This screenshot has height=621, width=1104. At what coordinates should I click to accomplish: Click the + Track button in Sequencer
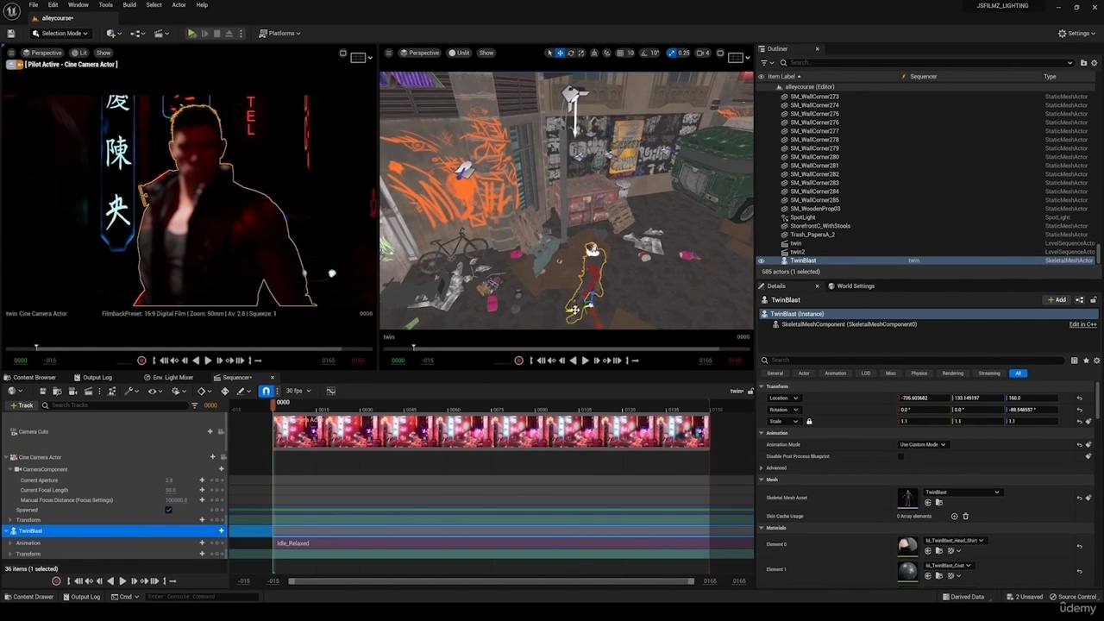pyautogui.click(x=22, y=405)
